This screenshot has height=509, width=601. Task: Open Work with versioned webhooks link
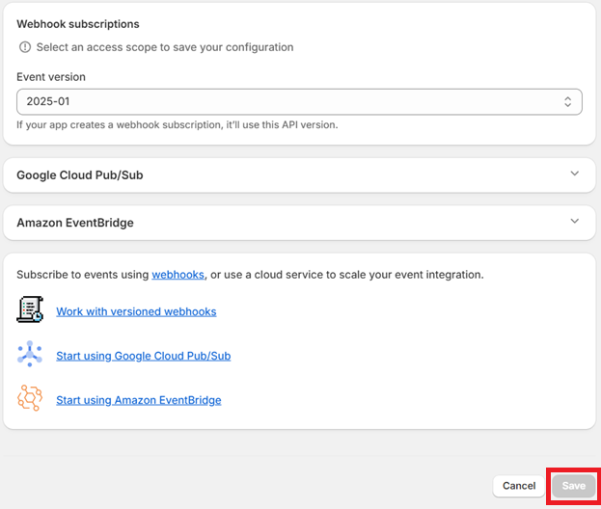tap(136, 311)
